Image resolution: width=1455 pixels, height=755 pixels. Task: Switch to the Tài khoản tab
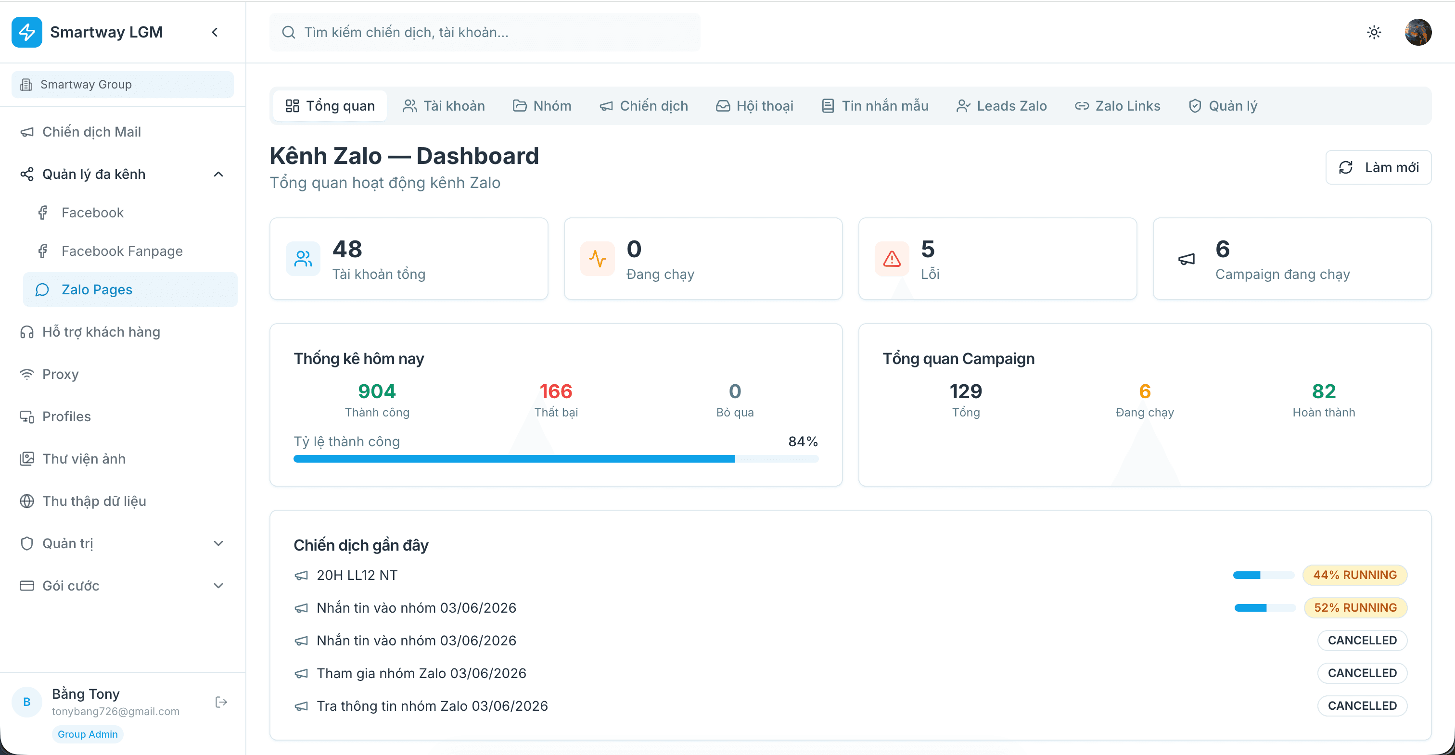(444, 106)
